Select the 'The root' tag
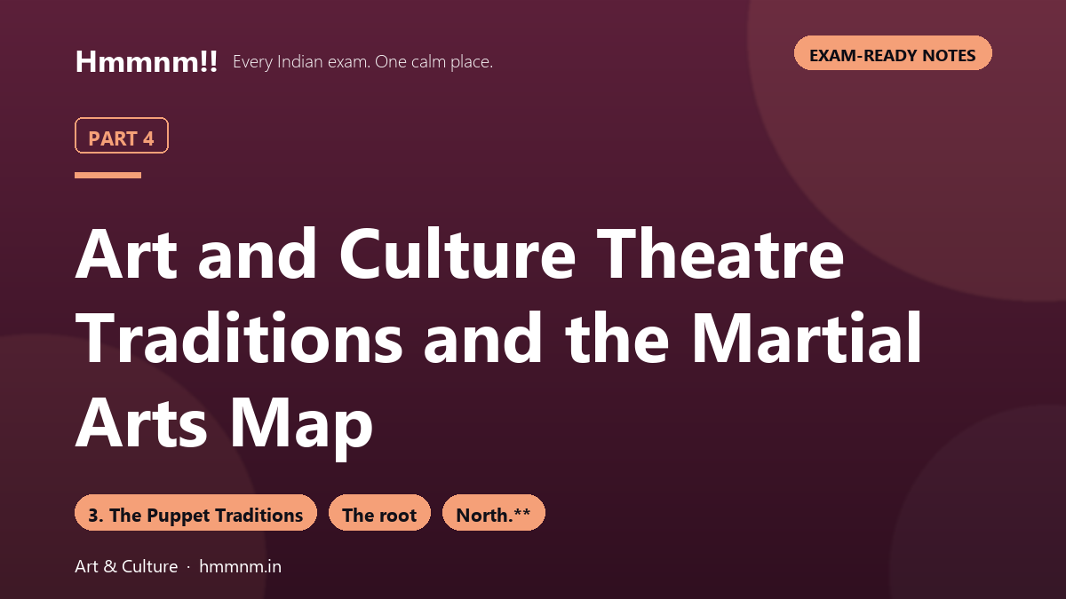Screen dimensions: 1066x599 coord(379,513)
